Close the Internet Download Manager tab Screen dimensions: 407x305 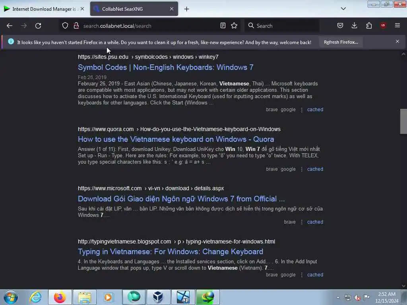click(x=82, y=9)
